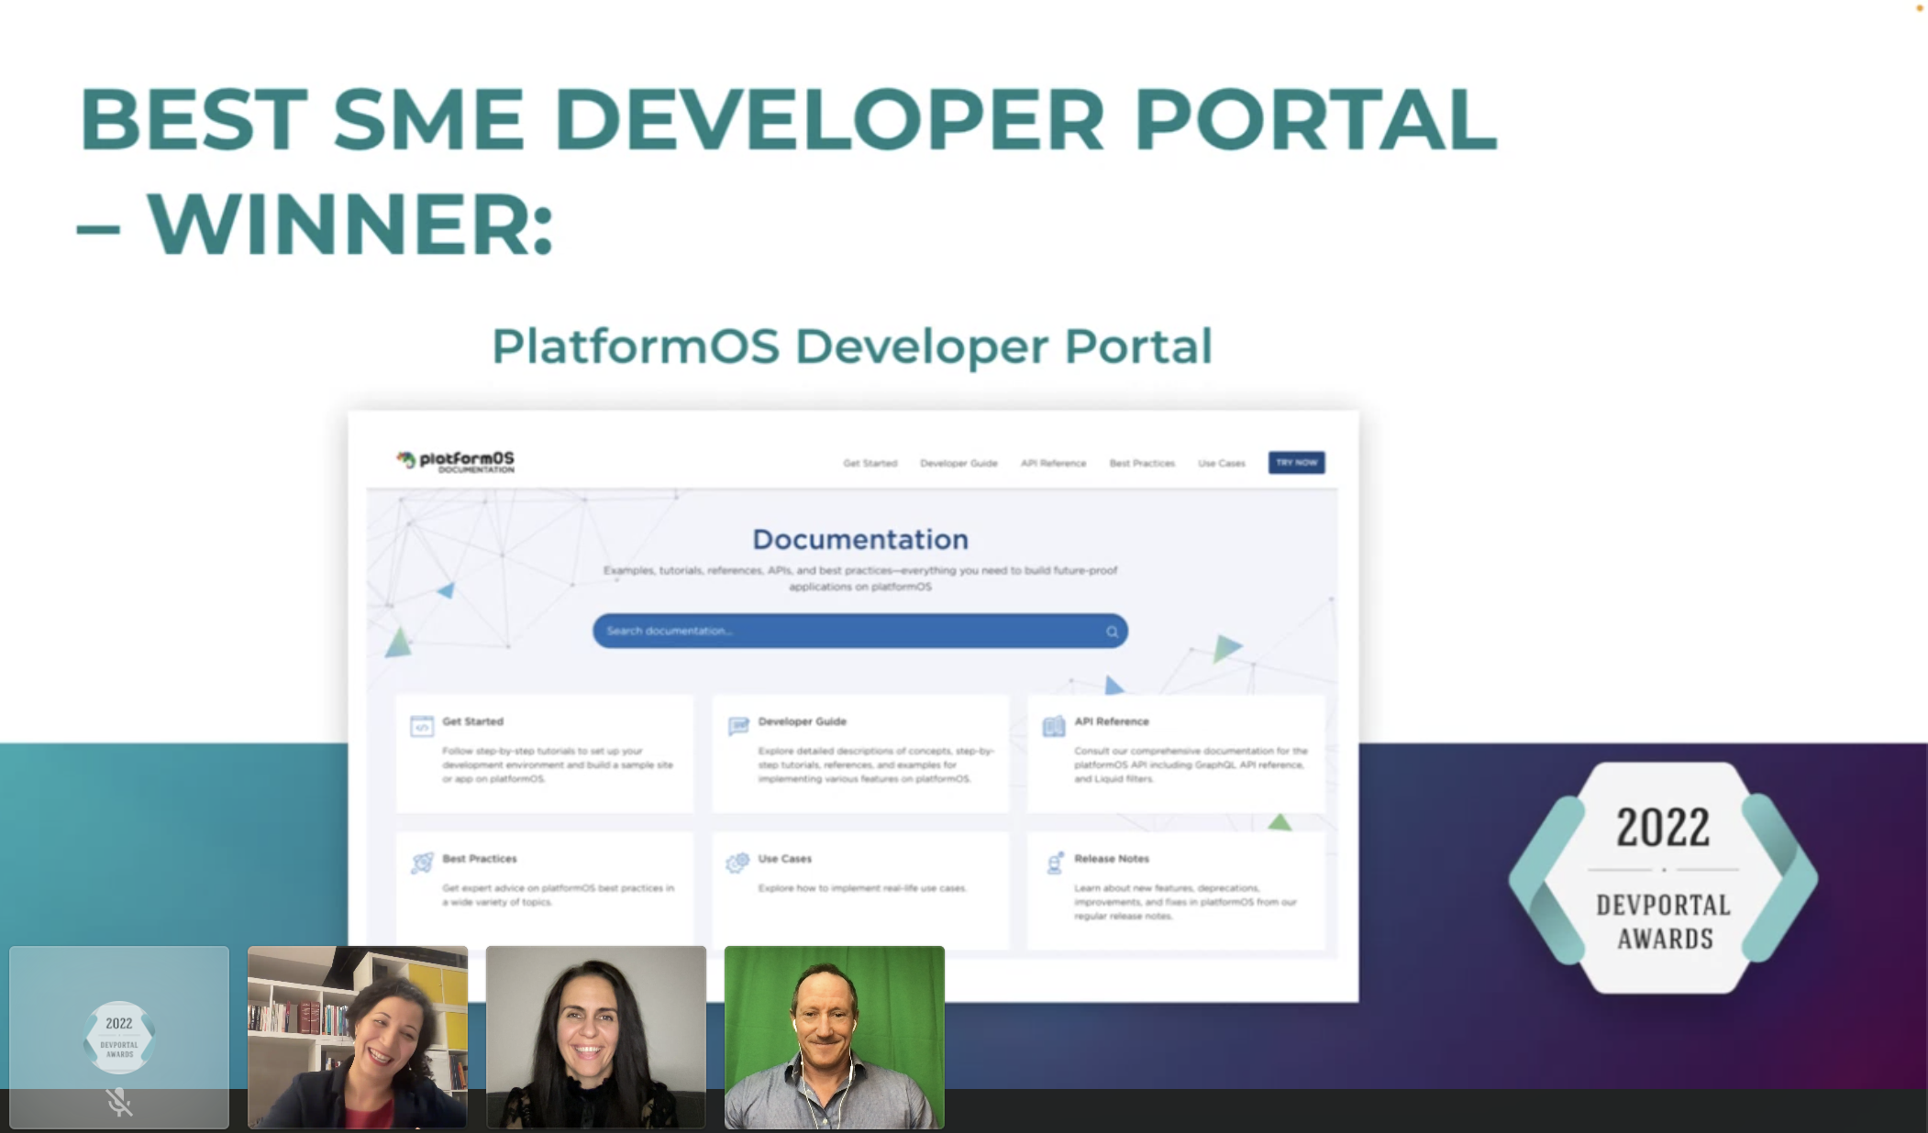Select Best Practices in the navigation bar
1928x1133 pixels.
point(1142,463)
